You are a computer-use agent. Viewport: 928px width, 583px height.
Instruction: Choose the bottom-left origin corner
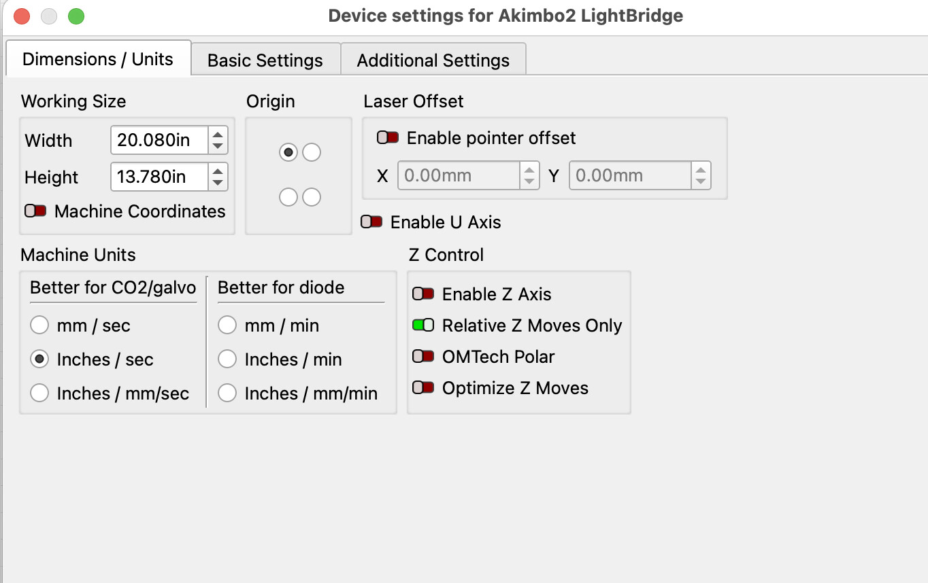(x=288, y=197)
